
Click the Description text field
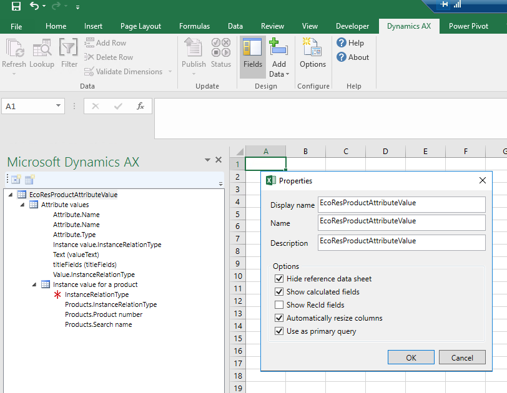401,243
